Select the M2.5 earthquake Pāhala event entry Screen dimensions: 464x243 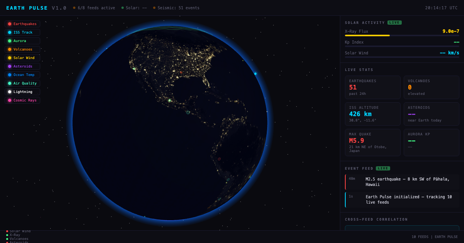(402, 182)
